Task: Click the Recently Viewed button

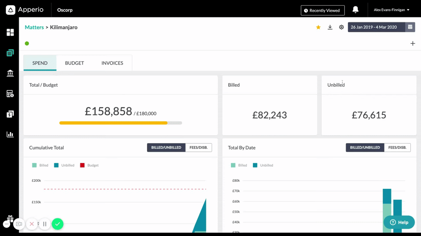Action: (323, 10)
